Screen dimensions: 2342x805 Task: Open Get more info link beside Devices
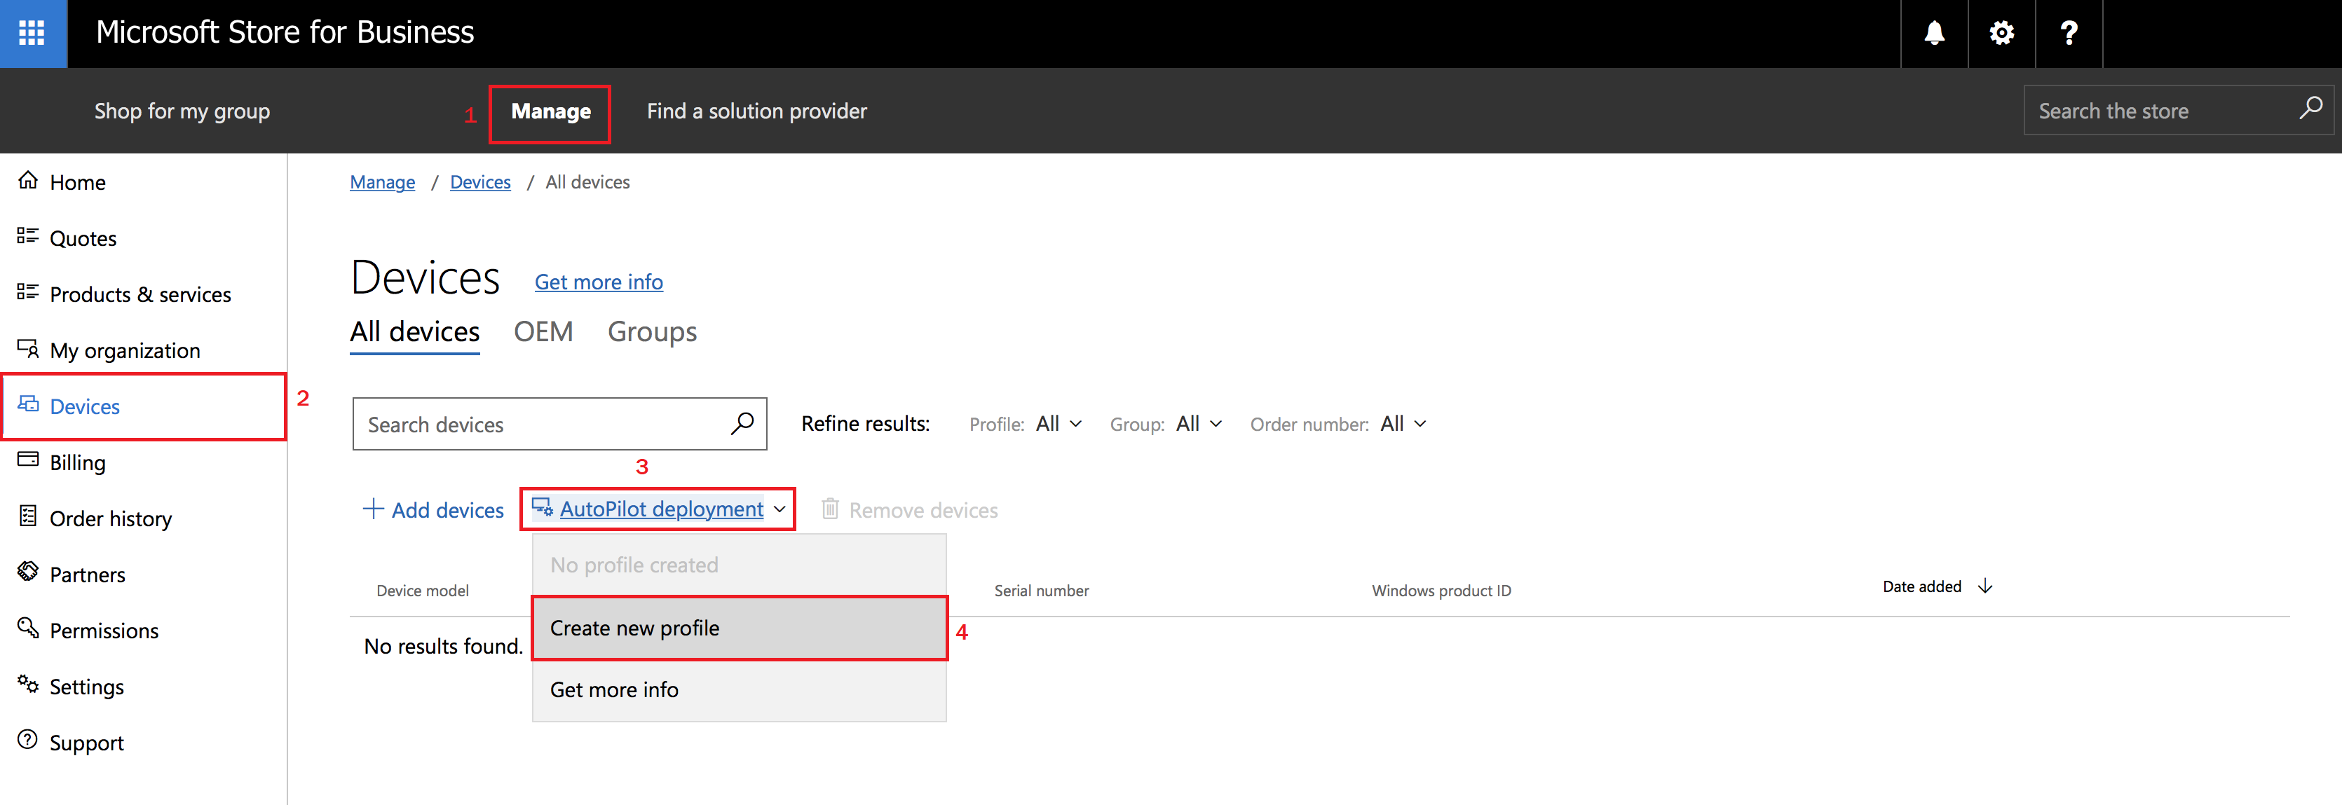[x=598, y=282]
